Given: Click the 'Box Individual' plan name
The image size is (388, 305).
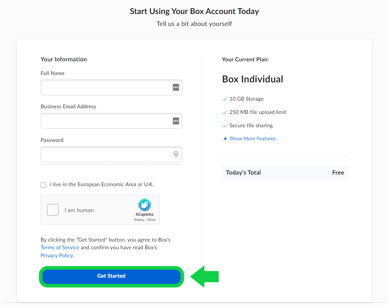Looking at the screenshot, I should click(252, 79).
